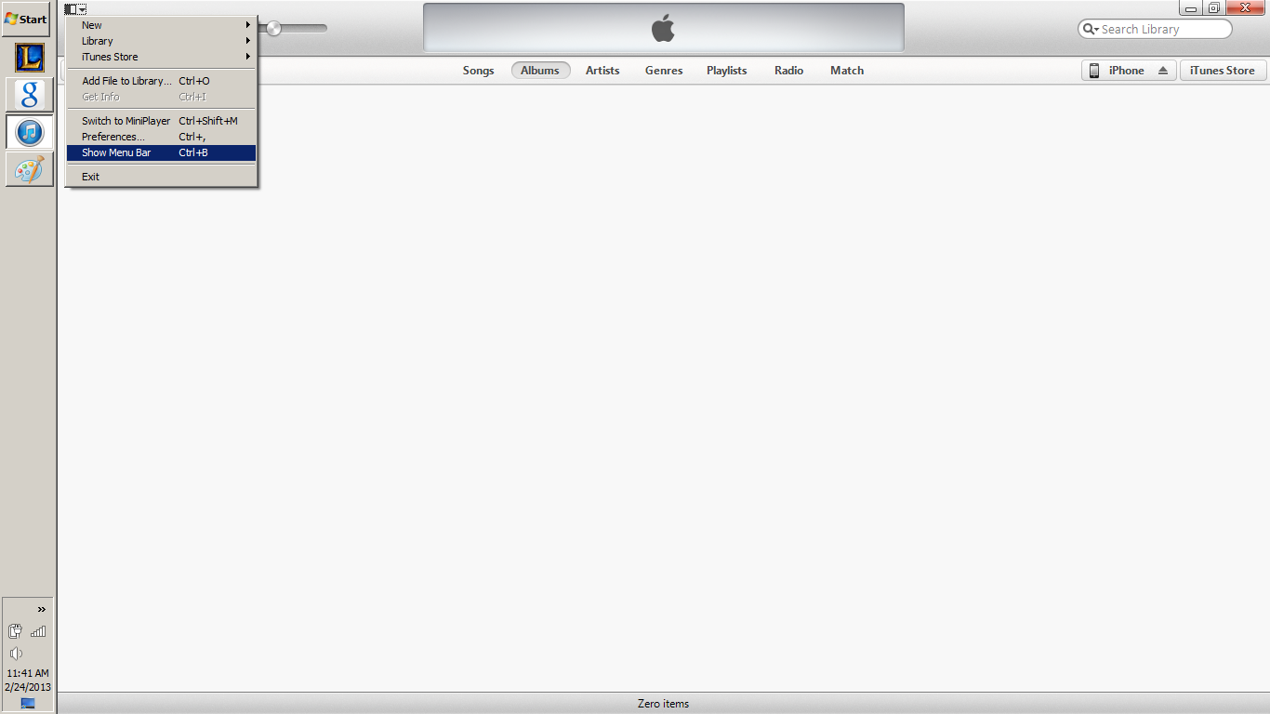Screen dimensions: 1270x714
Task: Open Preferences from the menu
Action: [161, 137]
